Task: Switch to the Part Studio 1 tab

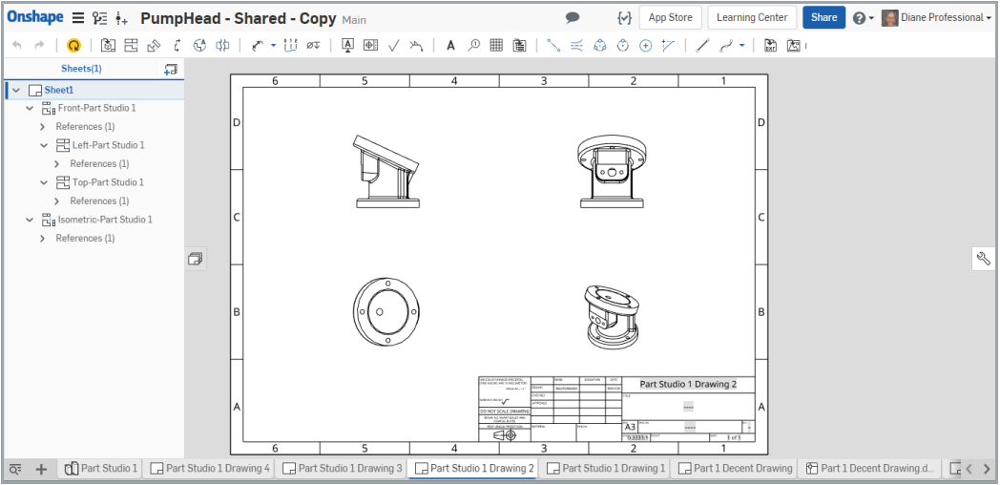Action: coord(101,469)
